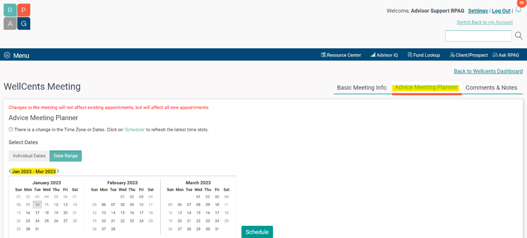Select March 27 in the calendar

pos(180,229)
